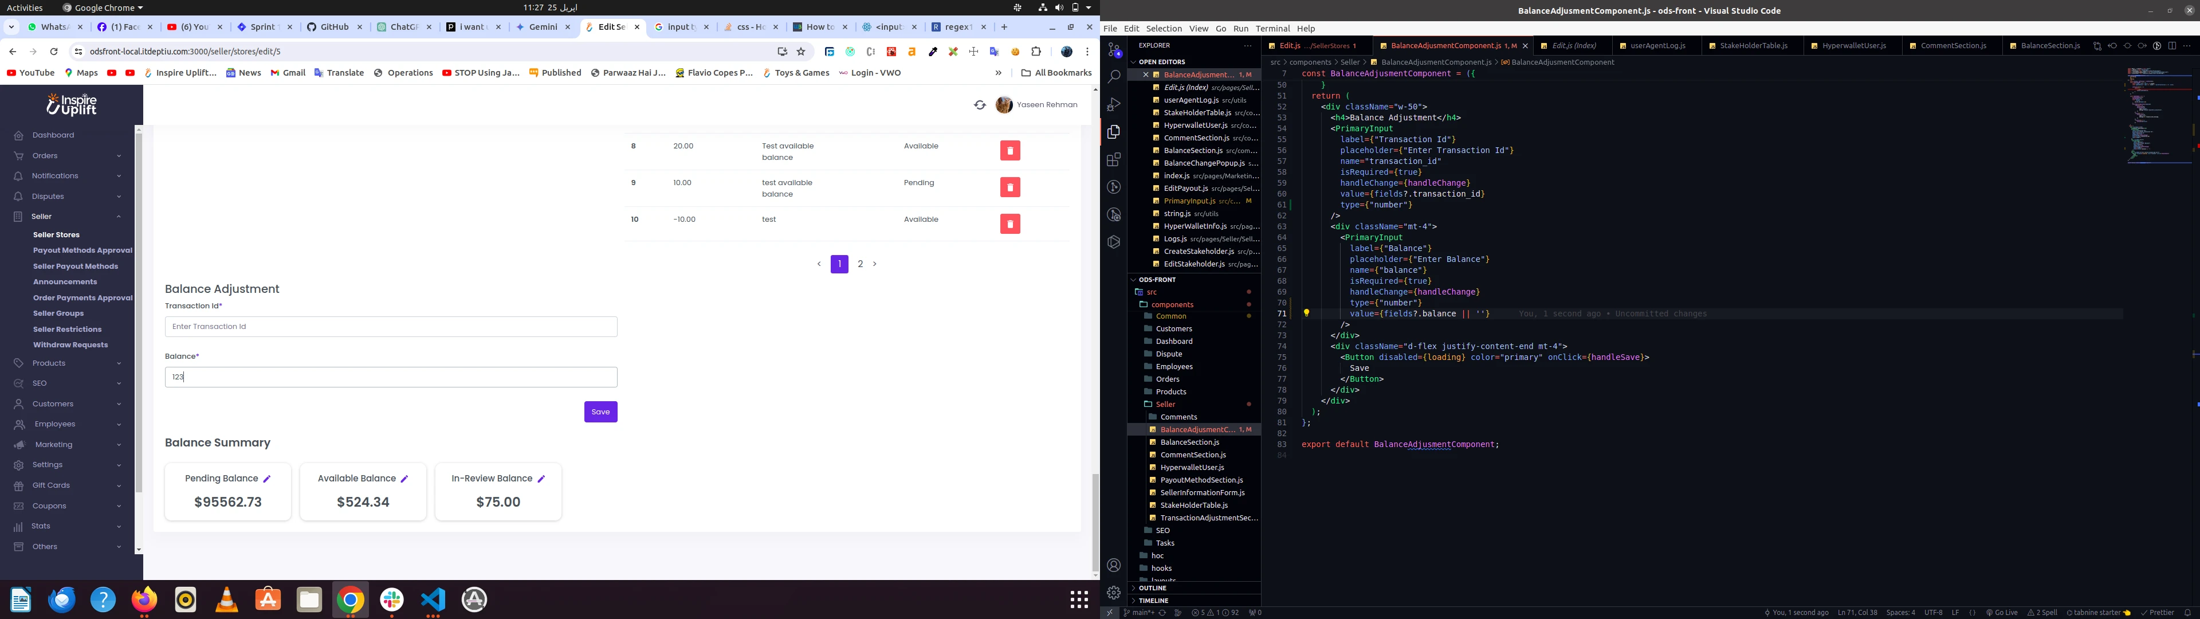Click the delete icon for transaction row 9
2200x619 pixels.
point(1009,187)
